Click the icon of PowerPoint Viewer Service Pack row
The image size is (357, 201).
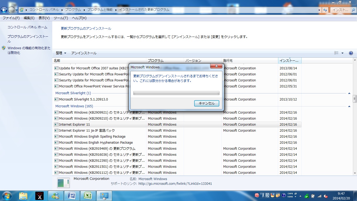click(56, 86)
